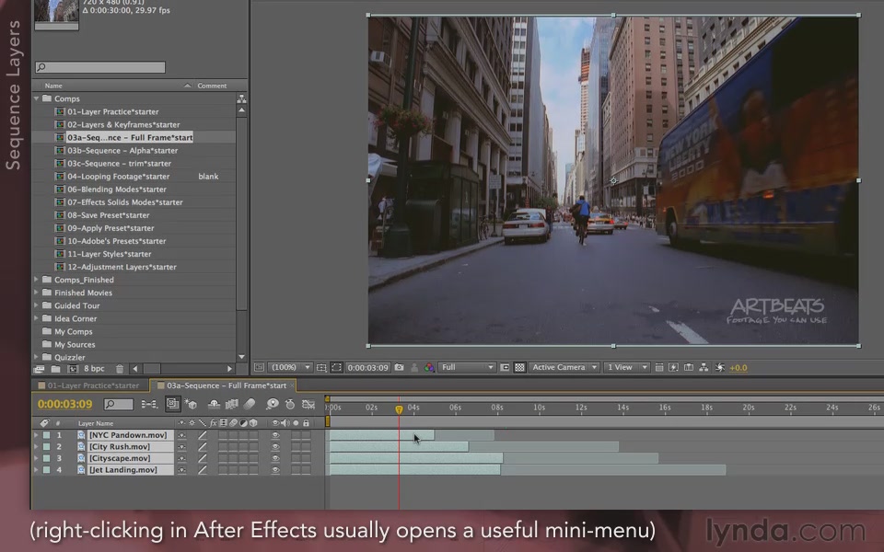This screenshot has height=552, width=884.
Task: Hide City Rush.mov video eye
Action: coord(275,447)
